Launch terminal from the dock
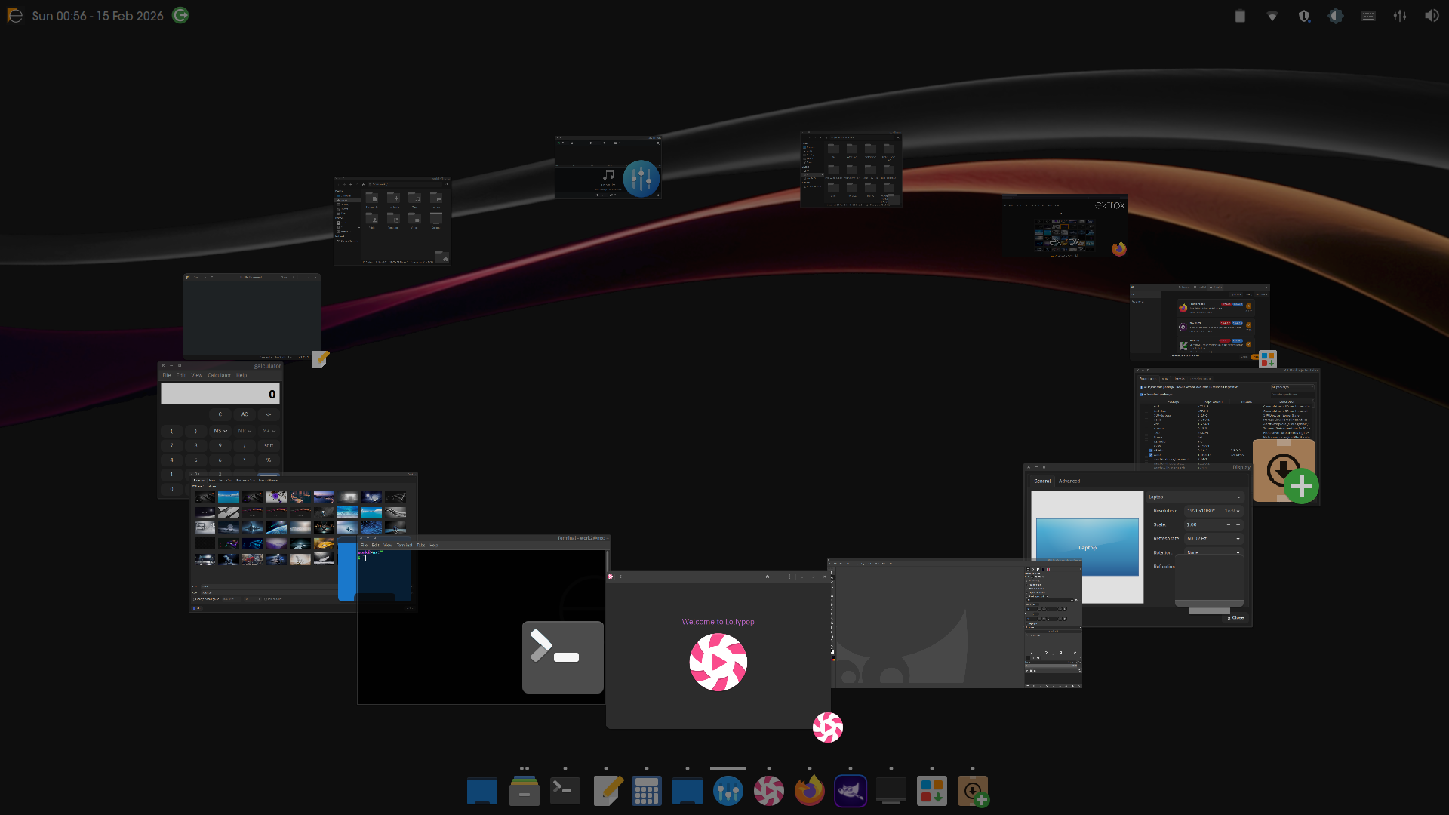1449x815 pixels. [565, 792]
